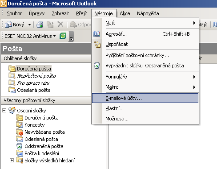Image resolution: width=217 pixels, height=169 pixels.
Task: Click the Print toolbar icon
Action: pyautogui.click(x=40, y=25)
